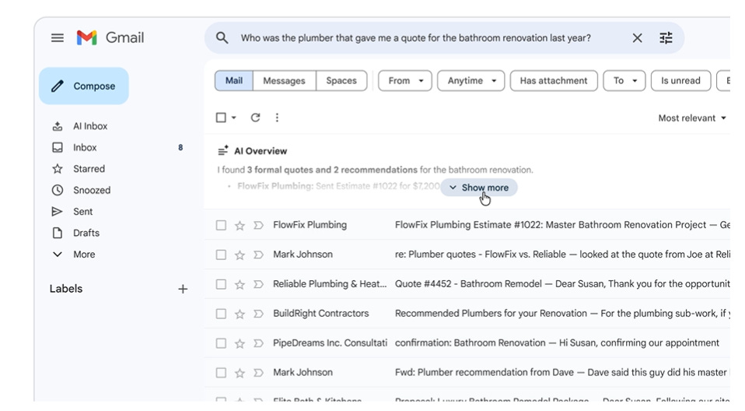Select the FlowFix Plumbing email checkbox
Screen dimensions: 745x411
(x=221, y=225)
